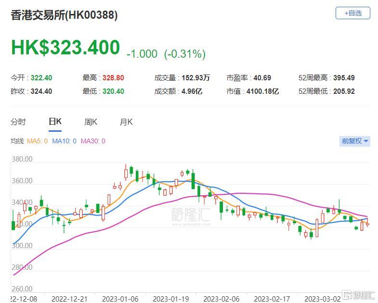Open the 周K weekly chart tab

coord(91,122)
